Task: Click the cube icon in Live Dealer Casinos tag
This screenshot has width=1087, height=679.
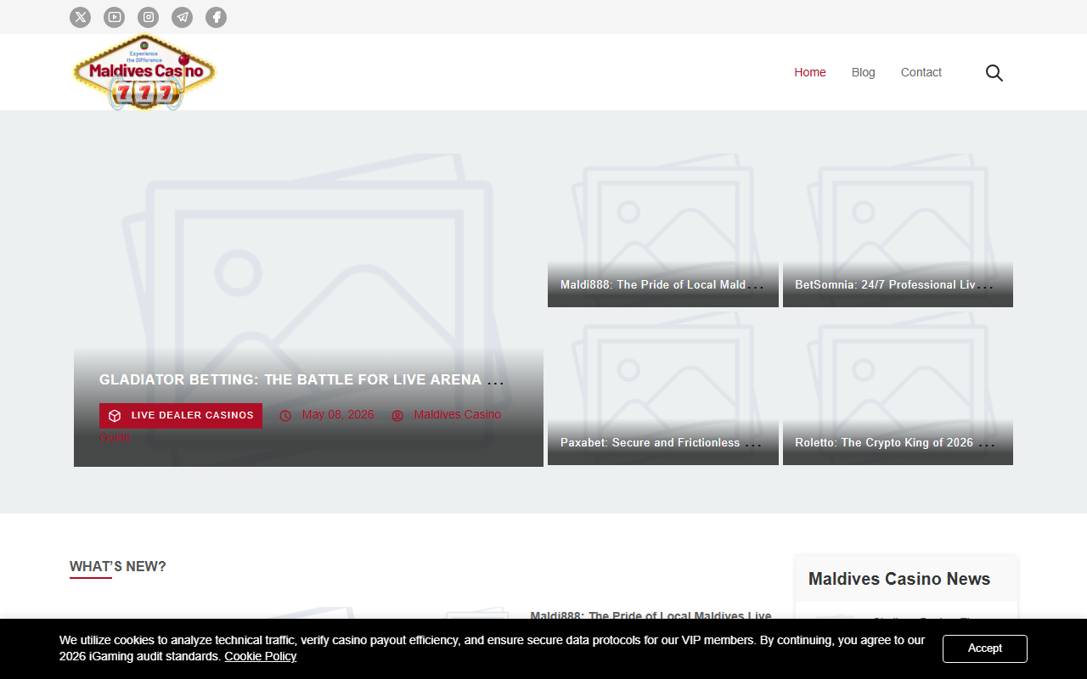Action: click(115, 416)
